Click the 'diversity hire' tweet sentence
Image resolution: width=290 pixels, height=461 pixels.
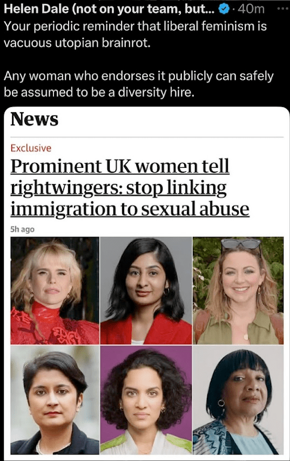pyautogui.click(x=139, y=84)
